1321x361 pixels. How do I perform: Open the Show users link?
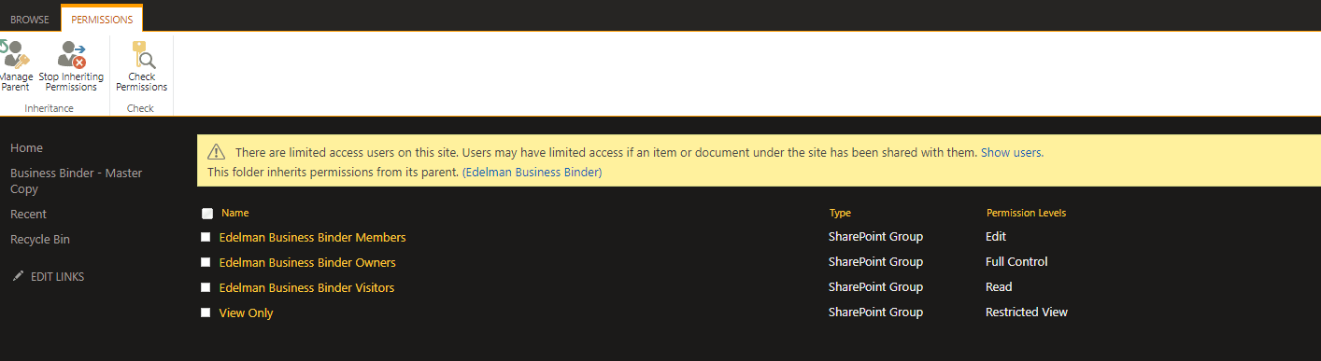pos(1011,152)
